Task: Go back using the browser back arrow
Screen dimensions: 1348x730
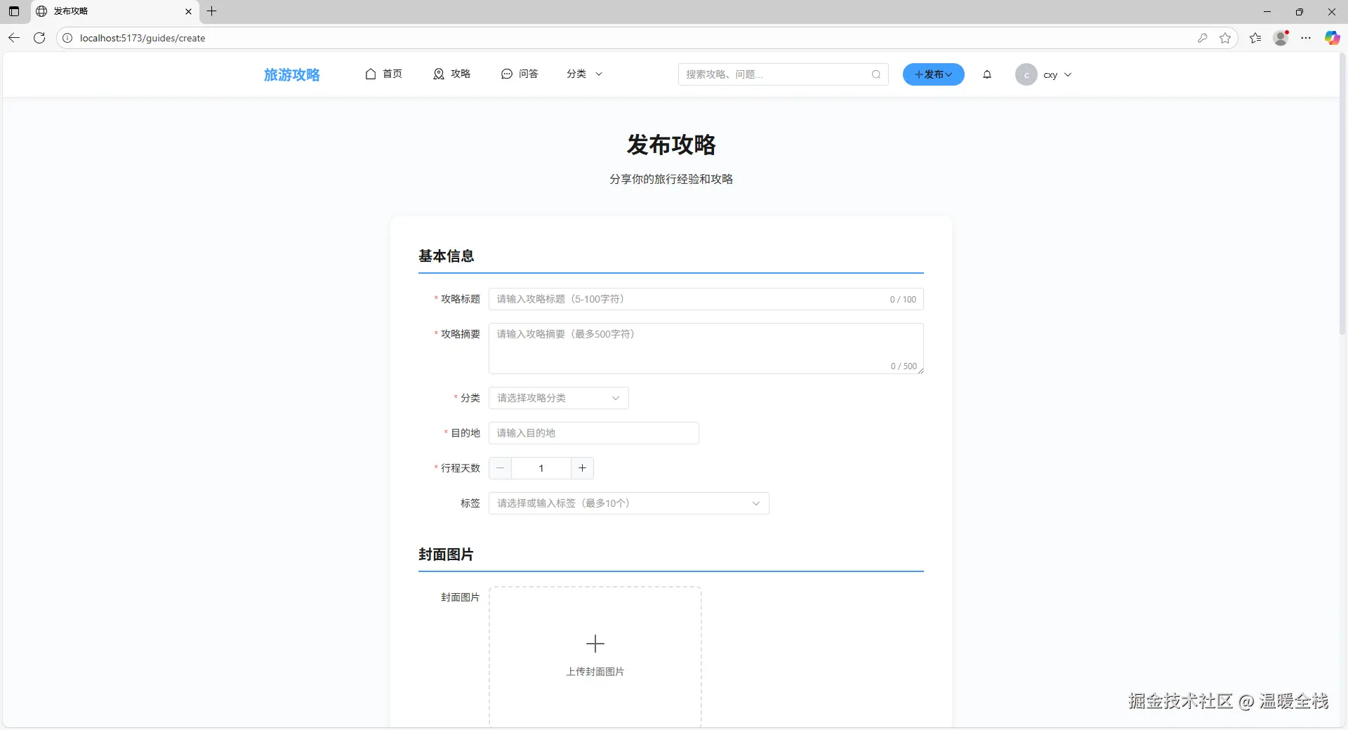Action: point(14,38)
